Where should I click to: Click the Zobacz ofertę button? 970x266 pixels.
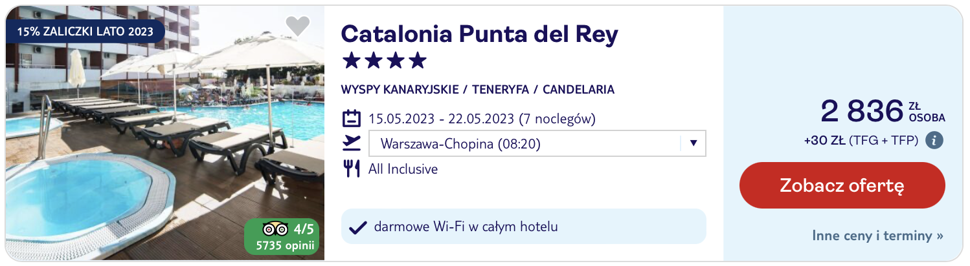(x=842, y=185)
